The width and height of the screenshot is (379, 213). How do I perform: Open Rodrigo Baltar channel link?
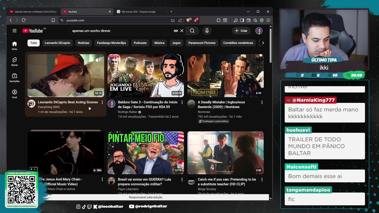(127, 112)
